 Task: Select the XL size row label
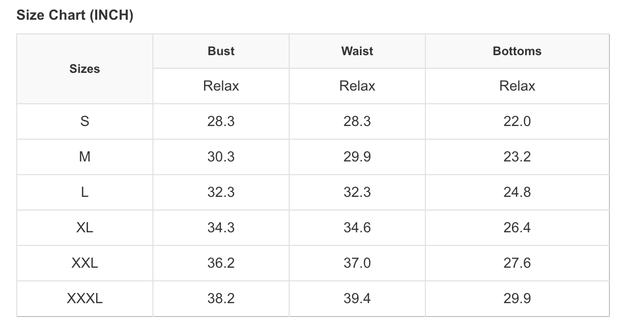click(85, 228)
